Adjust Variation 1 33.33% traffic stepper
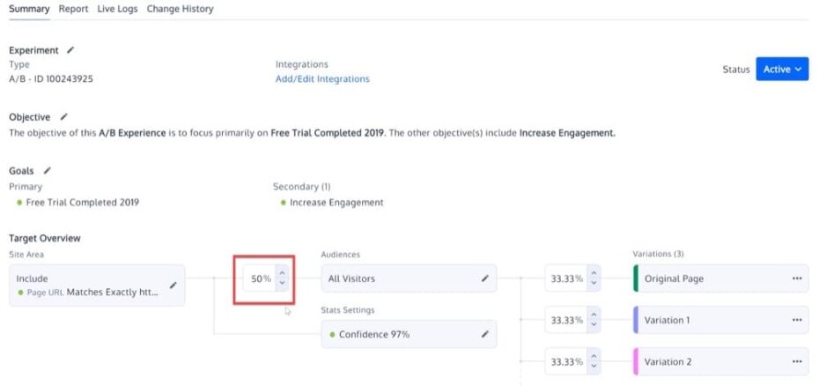 [x=594, y=320]
